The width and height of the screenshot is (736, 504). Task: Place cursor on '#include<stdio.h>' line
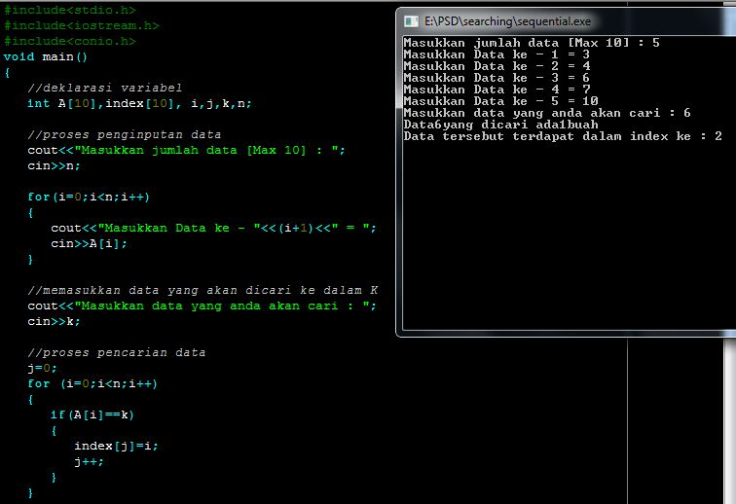70,10
